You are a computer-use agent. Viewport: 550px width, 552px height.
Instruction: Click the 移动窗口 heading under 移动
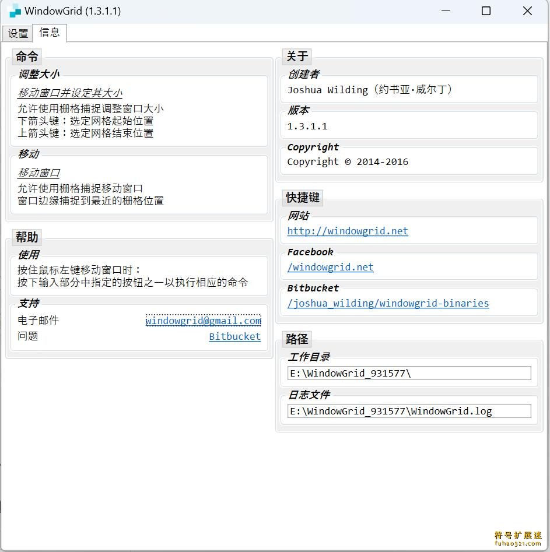38,173
